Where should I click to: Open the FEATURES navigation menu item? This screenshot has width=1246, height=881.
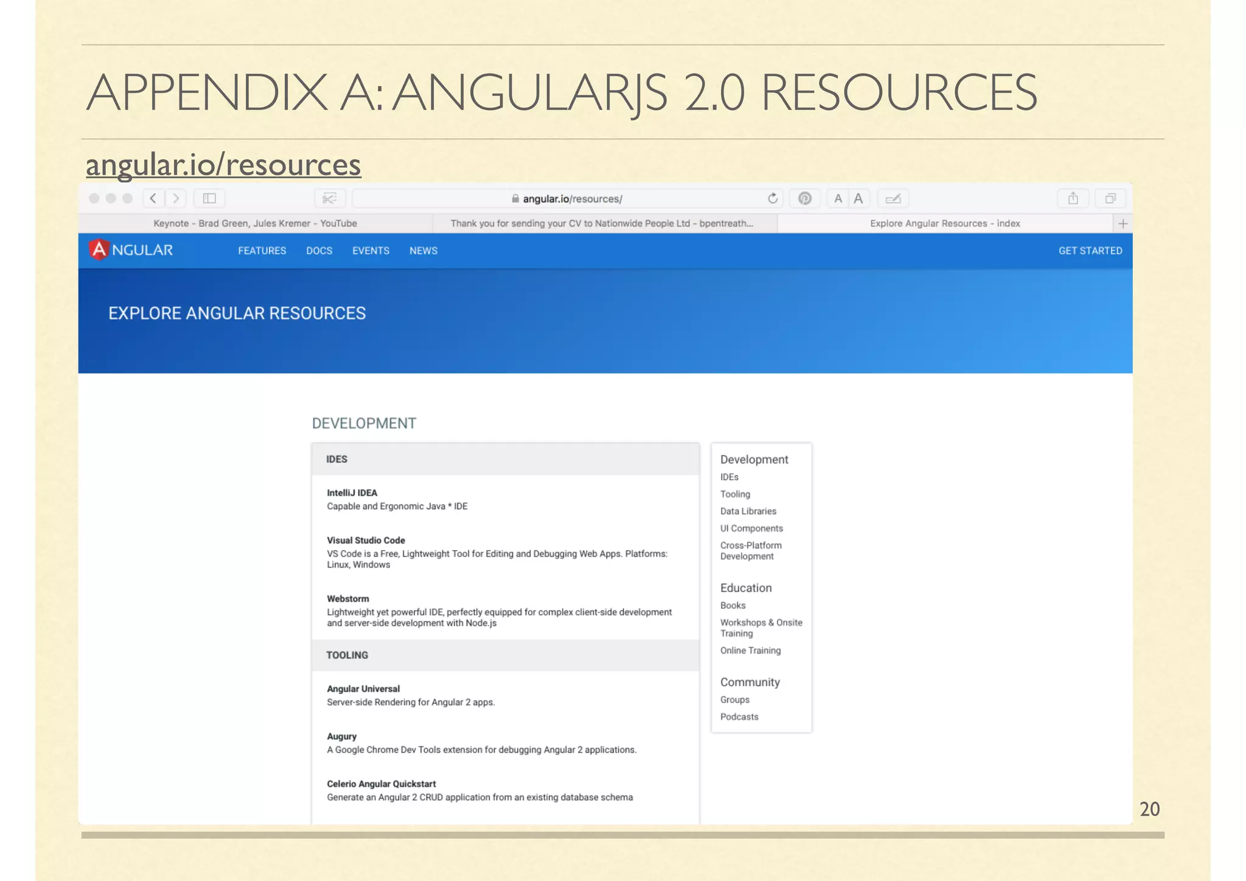(262, 251)
